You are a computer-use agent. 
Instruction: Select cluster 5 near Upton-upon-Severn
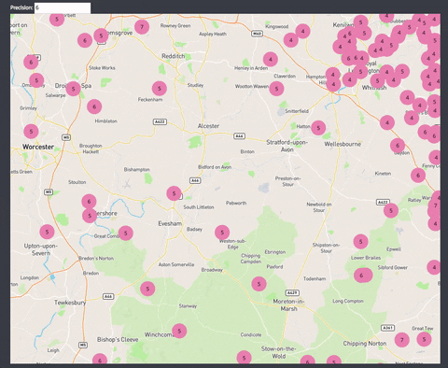[47, 232]
